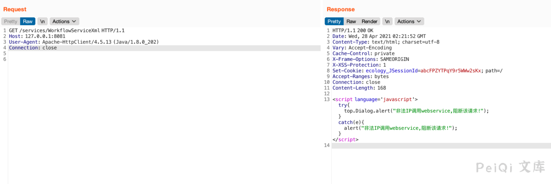Select the Raw tab in Request panel
This screenshot has height=184, width=551.
pyautogui.click(x=28, y=21)
